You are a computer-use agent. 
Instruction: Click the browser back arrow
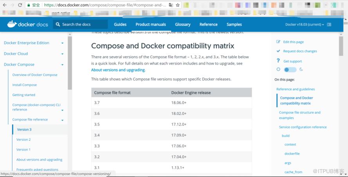click(x=5, y=5)
